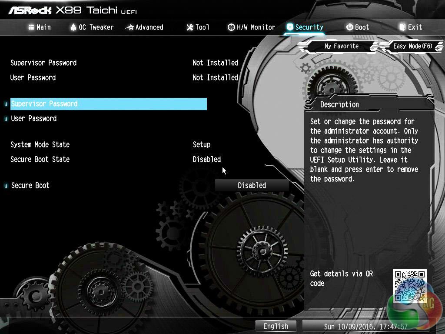Click the Security tab shield icon
The image size is (445, 334).
pos(290,27)
